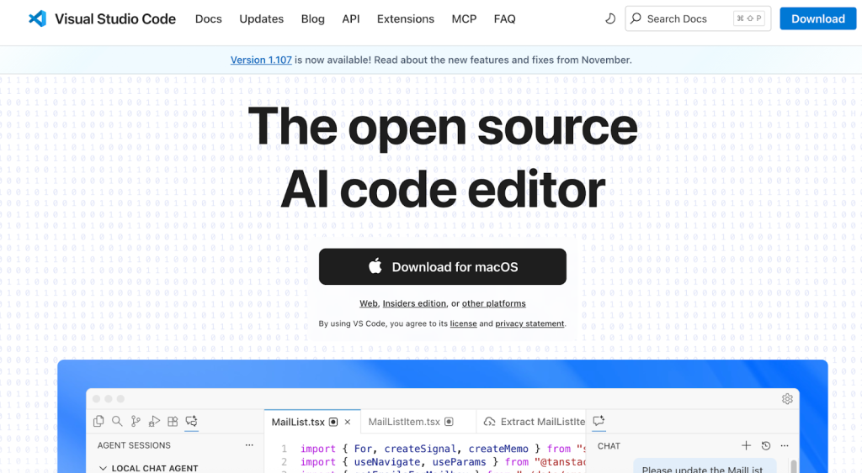Open the Extensions menu item in the navbar
The height and width of the screenshot is (473, 862).
click(x=406, y=18)
